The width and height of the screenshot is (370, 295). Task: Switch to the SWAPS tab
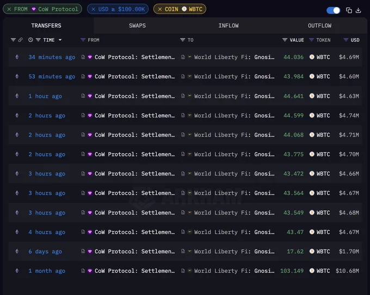(x=137, y=26)
